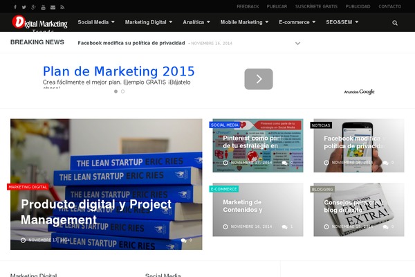
Task: Click the Digital Marketing Trends logo
Action: coord(39,23)
